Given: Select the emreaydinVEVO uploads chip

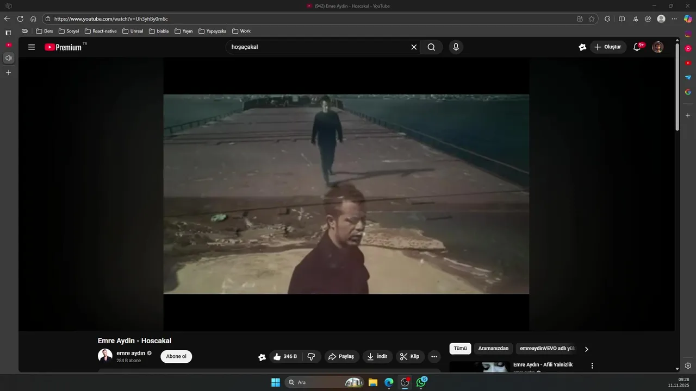Looking at the screenshot, I should (547, 349).
